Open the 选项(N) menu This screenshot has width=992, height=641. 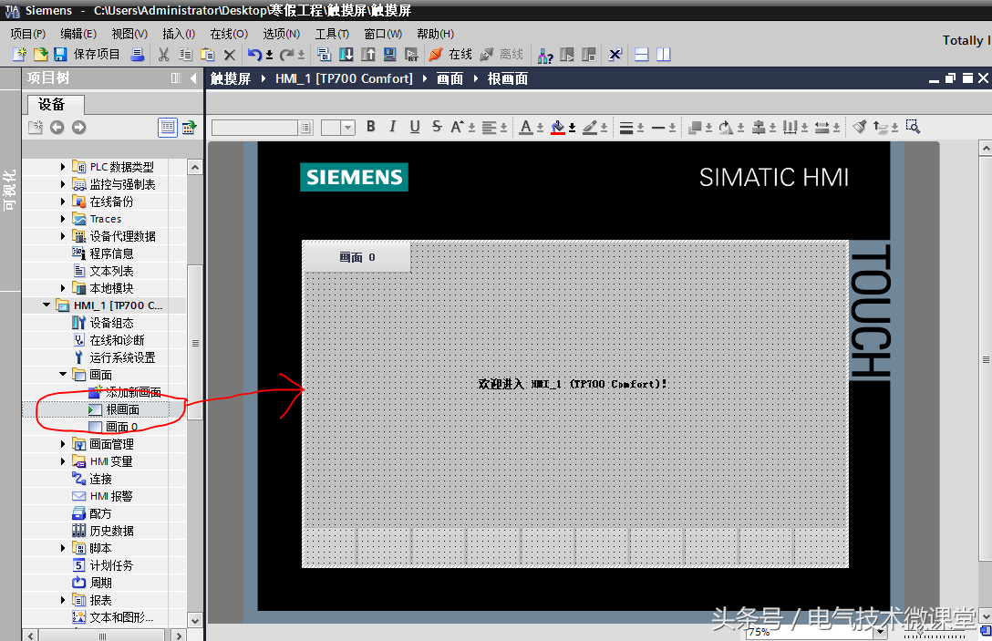pyautogui.click(x=282, y=34)
